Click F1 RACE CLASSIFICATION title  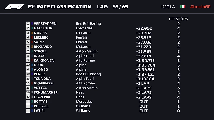(60, 7)
